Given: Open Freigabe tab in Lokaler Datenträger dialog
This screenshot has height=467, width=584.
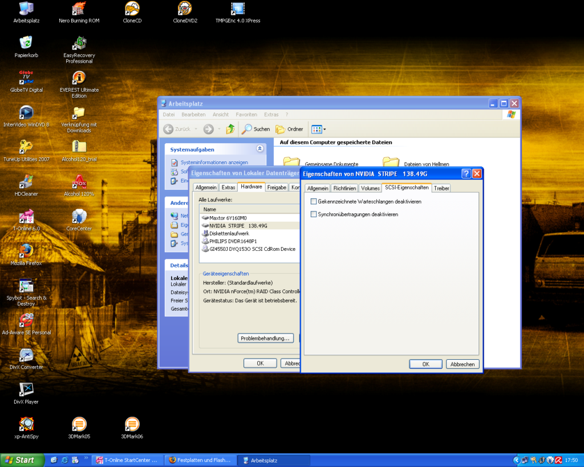Looking at the screenshot, I should click(277, 188).
